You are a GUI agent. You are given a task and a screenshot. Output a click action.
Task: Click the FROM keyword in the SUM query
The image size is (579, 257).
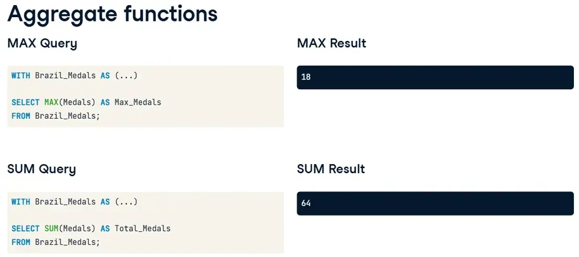(x=21, y=242)
